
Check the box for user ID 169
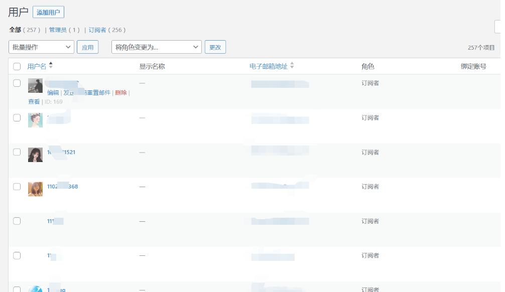(x=17, y=83)
